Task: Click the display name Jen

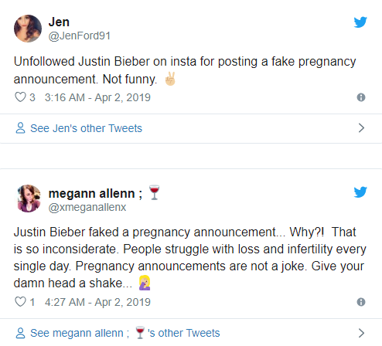Action: 59,22
